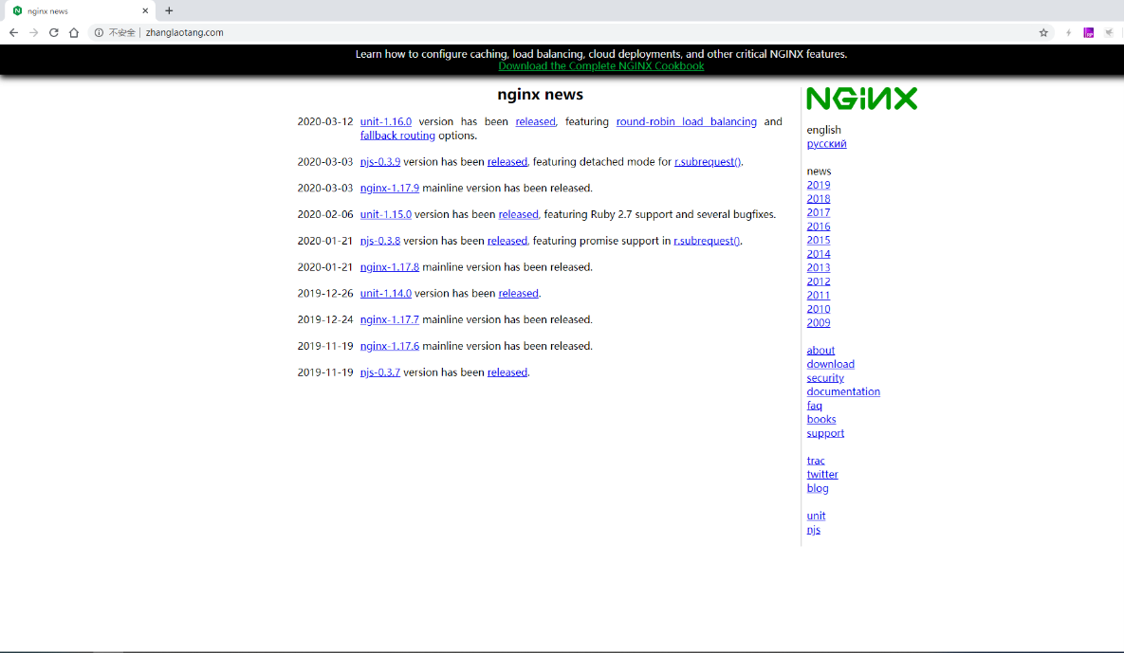
Task: Select the nginx news browser tab
Action: tap(79, 10)
